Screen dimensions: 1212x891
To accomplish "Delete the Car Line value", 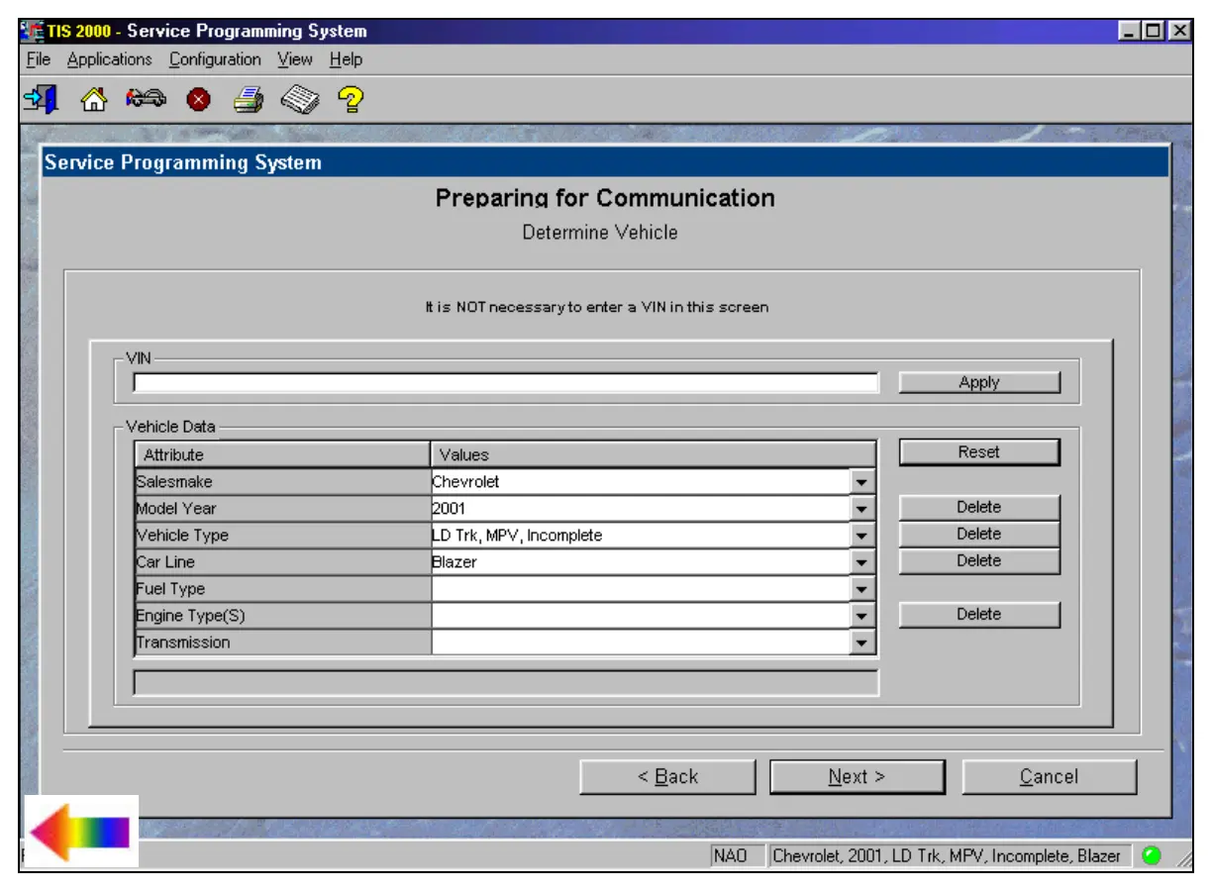I will click(978, 560).
